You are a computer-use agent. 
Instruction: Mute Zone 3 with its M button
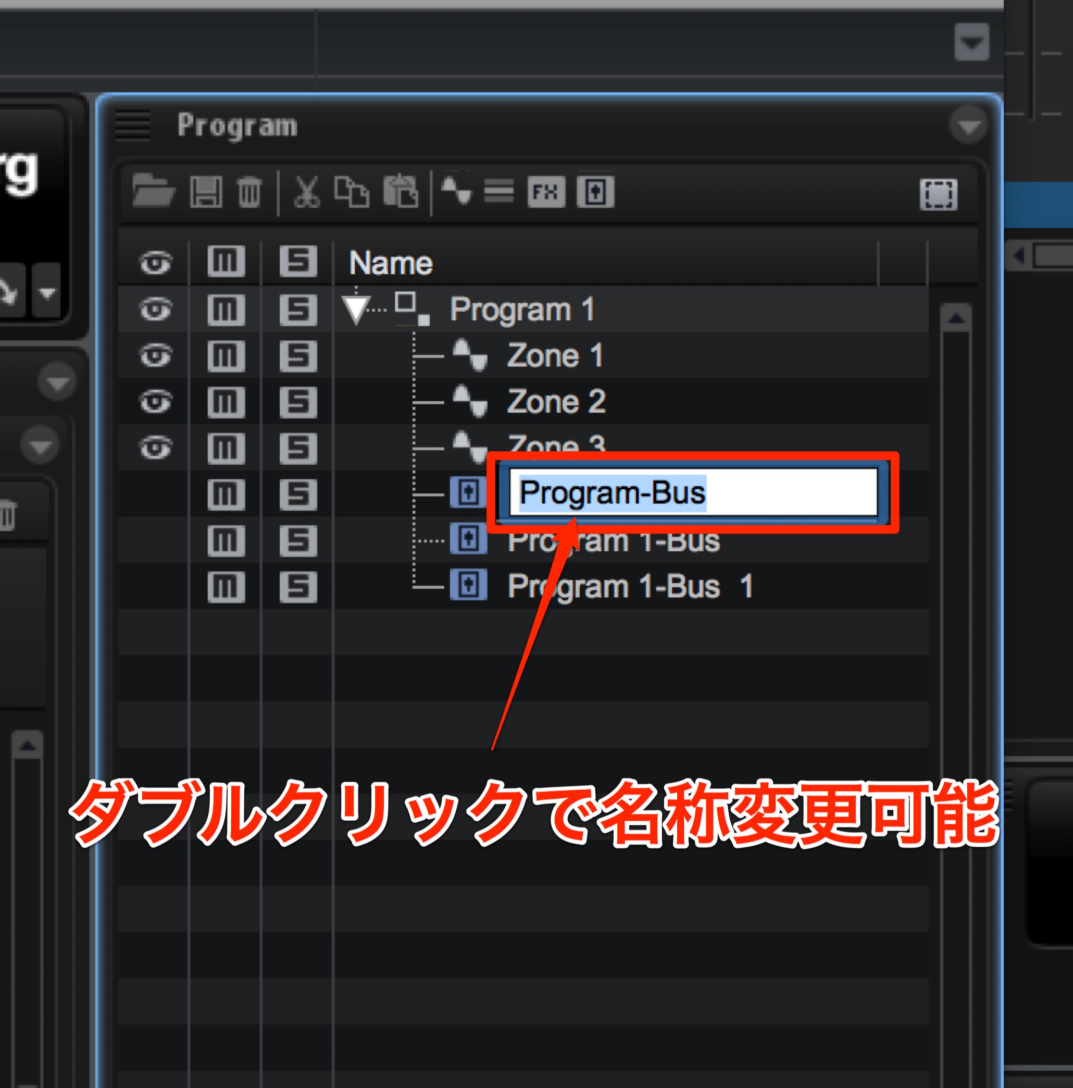[x=226, y=448]
